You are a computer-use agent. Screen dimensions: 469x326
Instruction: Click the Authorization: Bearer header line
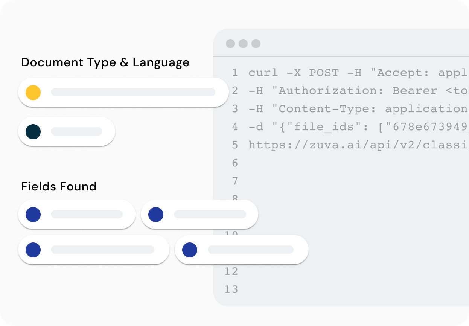click(358, 91)
